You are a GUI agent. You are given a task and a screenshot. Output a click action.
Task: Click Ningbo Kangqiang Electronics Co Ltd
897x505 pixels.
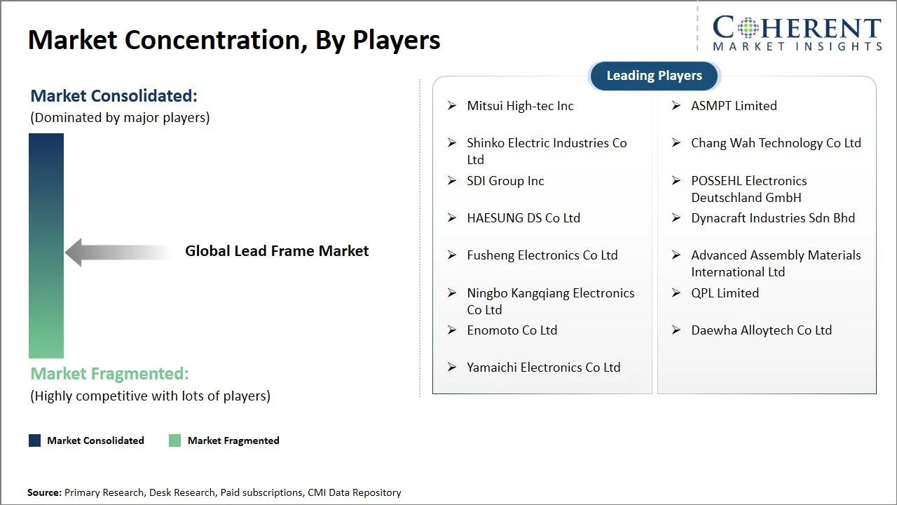point(551,302)
